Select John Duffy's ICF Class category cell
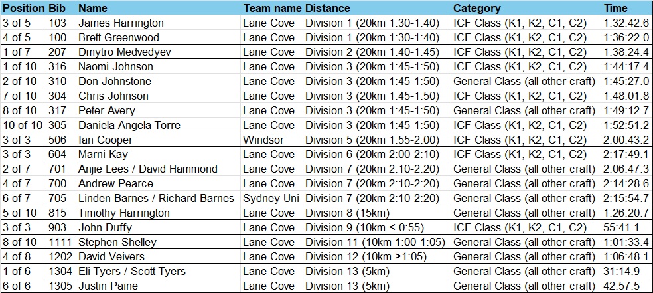 pyautogui.click(x=526, y=228)
